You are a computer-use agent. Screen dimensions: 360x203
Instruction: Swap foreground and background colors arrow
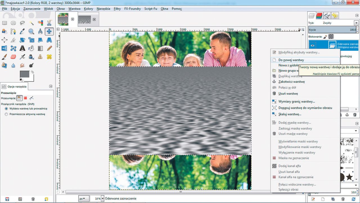[32, 72]
